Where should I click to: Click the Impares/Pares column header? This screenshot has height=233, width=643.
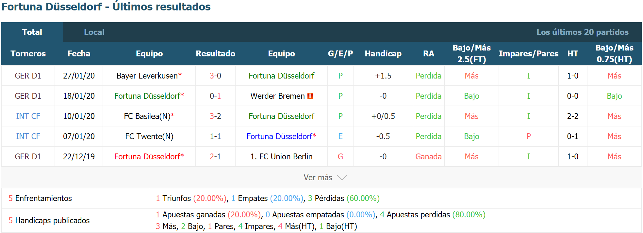coord(528,53)
